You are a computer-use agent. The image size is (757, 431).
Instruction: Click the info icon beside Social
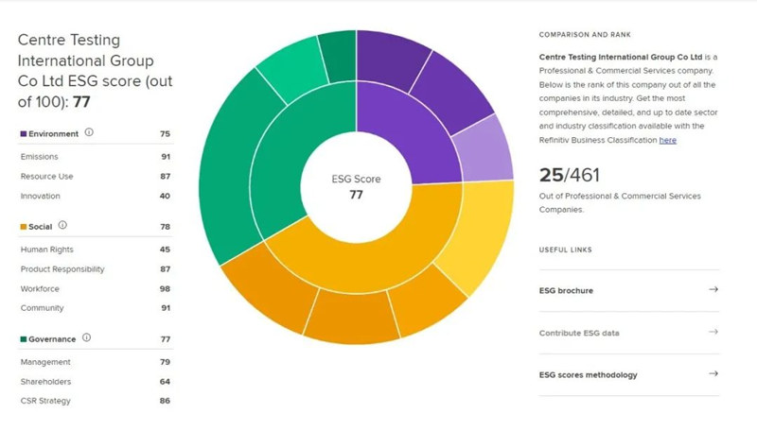click(x=63, y=226)
